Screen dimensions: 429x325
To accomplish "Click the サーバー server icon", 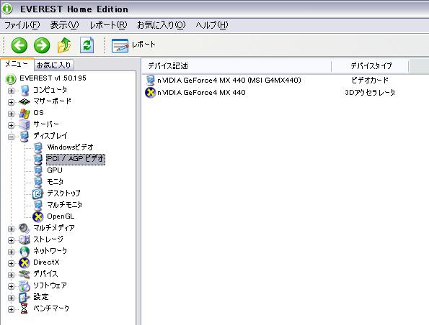I will point(25,124).
